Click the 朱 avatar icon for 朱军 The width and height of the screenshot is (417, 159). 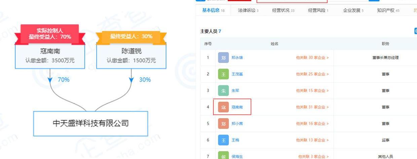(x=223, y=90)
